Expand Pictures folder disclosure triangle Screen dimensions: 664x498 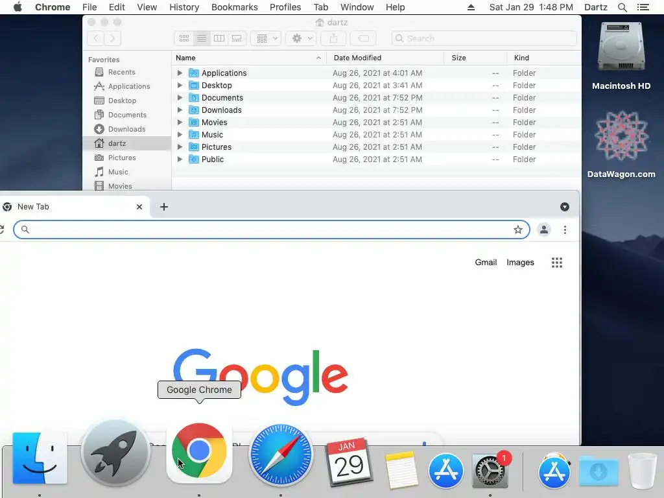(180, 147)
